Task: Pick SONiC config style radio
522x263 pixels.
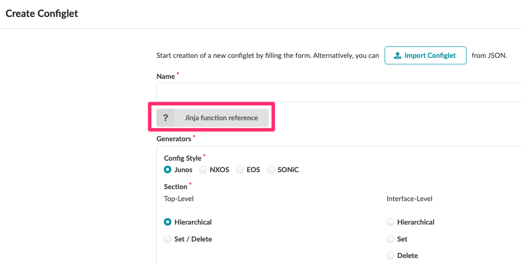Action: [x=271, y=170]
